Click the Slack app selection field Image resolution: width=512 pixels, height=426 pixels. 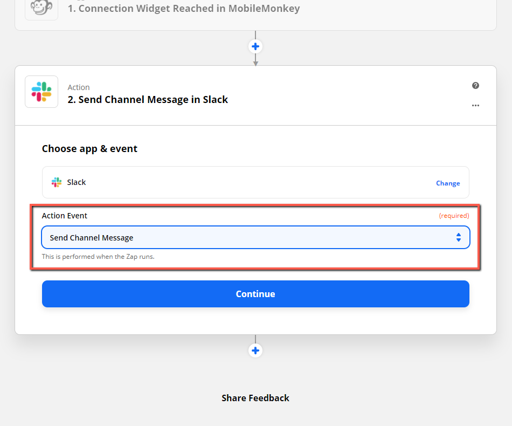coord(255,182)
